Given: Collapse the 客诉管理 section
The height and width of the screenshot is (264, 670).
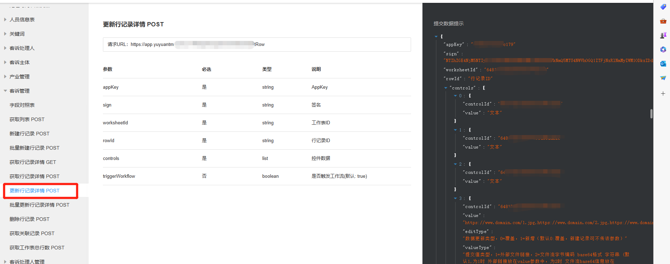Looking at the screenshot, I should (5, 91).
